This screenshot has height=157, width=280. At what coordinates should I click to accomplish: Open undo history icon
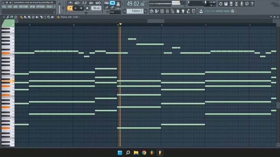(x=220, y=3)
